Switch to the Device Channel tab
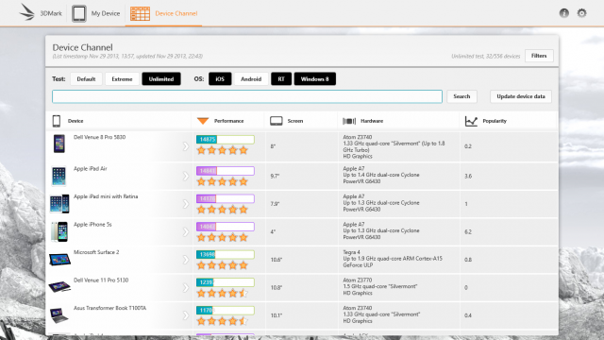This screenshot has height=340, width=604. 163,13
